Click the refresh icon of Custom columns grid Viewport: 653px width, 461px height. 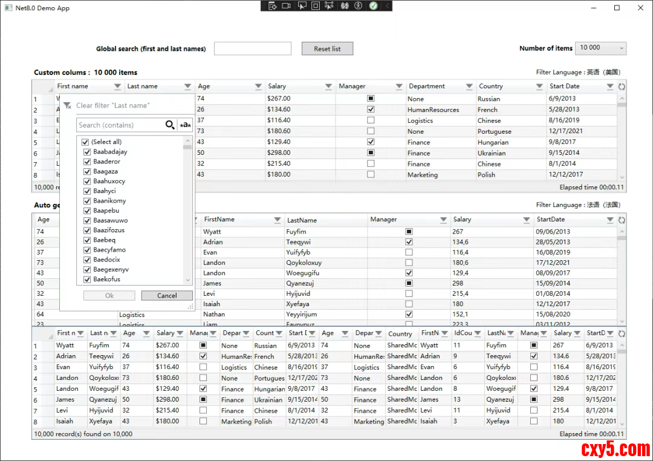[622, 87]
